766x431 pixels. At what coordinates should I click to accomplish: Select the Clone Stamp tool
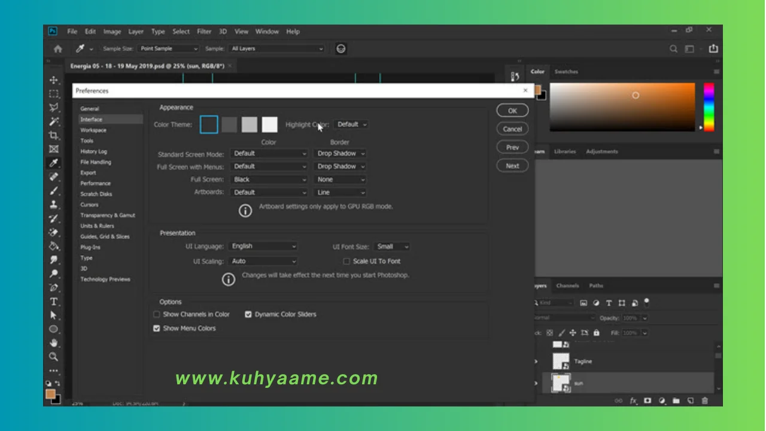(54, 205)
